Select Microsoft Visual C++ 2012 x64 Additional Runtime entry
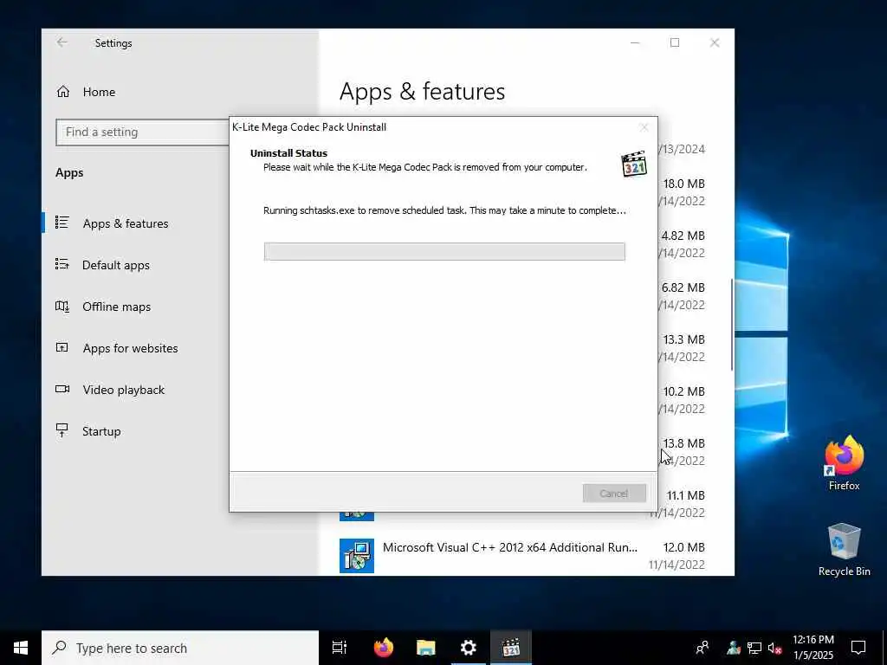The width and height of the screenshot is (887, 665). point(522,555)
